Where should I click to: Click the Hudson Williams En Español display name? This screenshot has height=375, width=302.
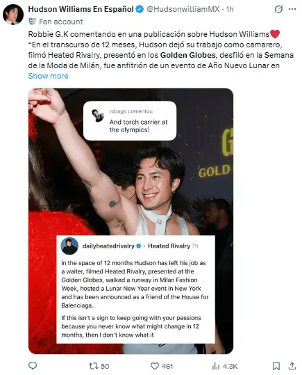81,9
